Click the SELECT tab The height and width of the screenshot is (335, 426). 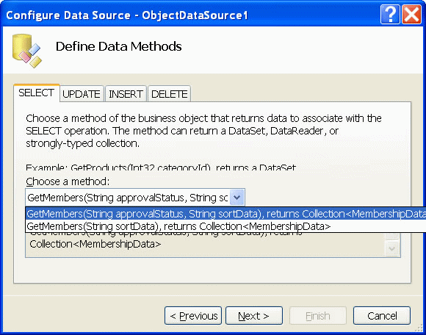[x=37, y=93]
